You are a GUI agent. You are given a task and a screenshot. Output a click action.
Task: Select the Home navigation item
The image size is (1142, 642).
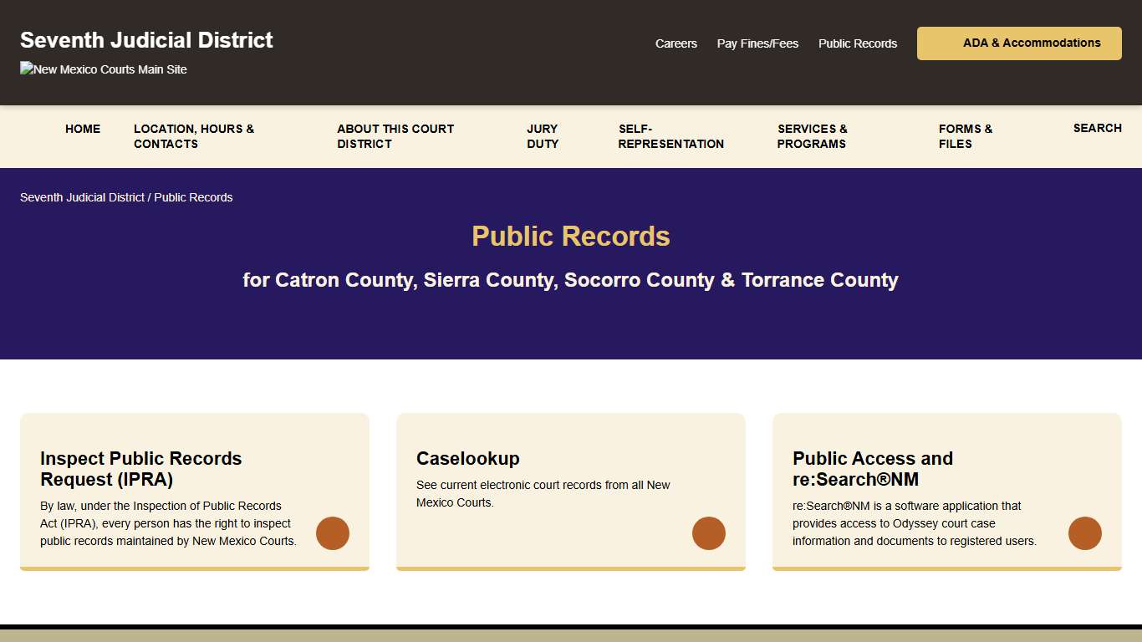click(83, 129)
